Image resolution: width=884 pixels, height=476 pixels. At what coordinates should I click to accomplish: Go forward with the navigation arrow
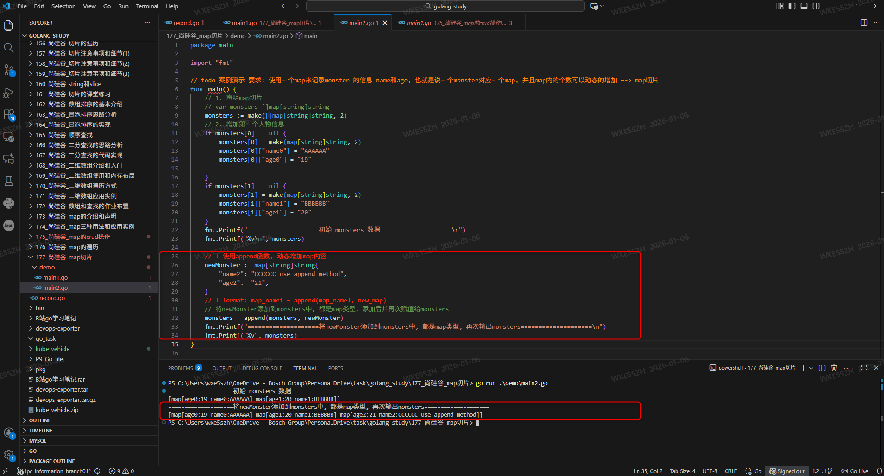coord(296,6)
